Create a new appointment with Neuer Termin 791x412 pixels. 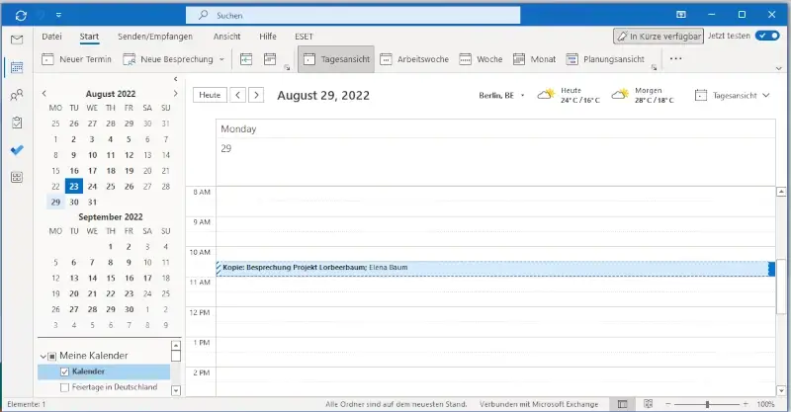tap(77, 59)
